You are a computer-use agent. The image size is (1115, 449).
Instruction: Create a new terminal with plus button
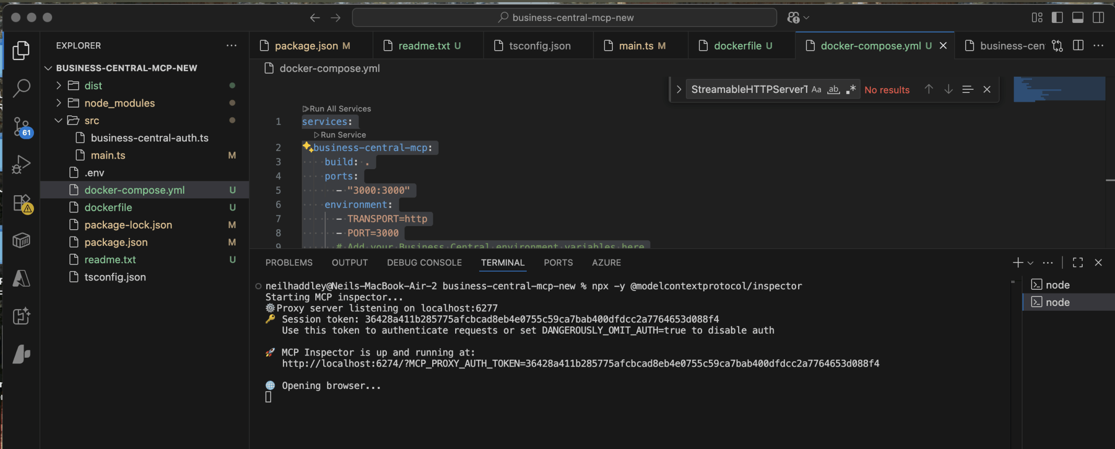(x=1017, y=263)
